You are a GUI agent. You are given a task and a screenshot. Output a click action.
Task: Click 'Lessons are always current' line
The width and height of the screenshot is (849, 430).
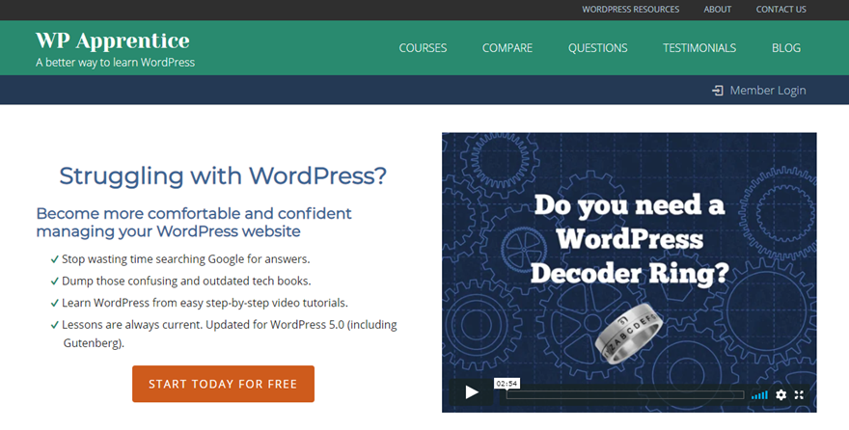(x=229, y=334)
